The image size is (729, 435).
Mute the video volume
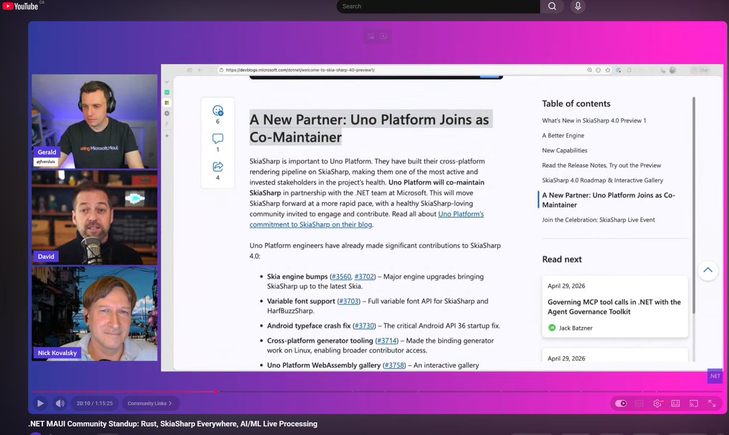60,403
